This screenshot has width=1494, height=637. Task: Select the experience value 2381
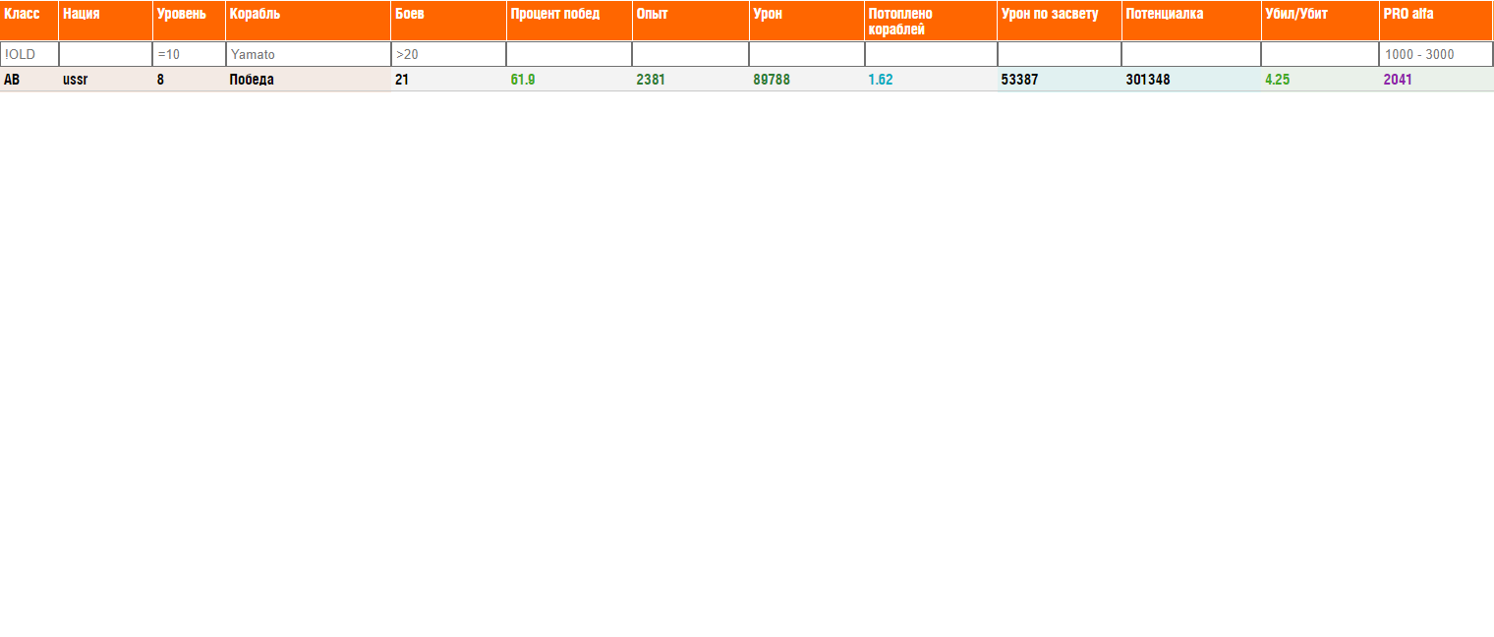pyautogui.click(x=651, y=80)
